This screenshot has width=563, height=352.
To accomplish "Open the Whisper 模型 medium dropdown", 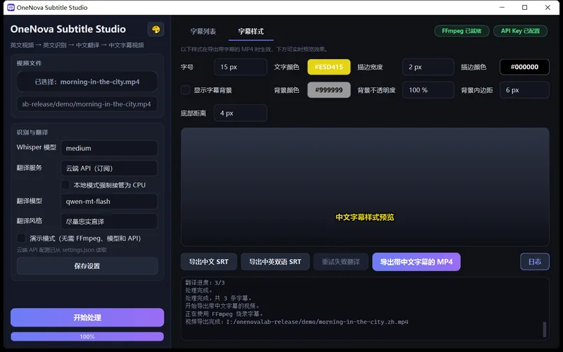I will pos(109,149).
